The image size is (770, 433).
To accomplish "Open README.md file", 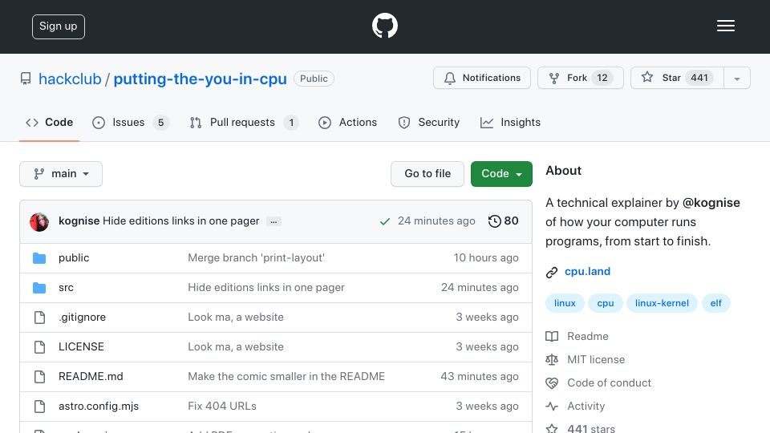I will 91,377.
